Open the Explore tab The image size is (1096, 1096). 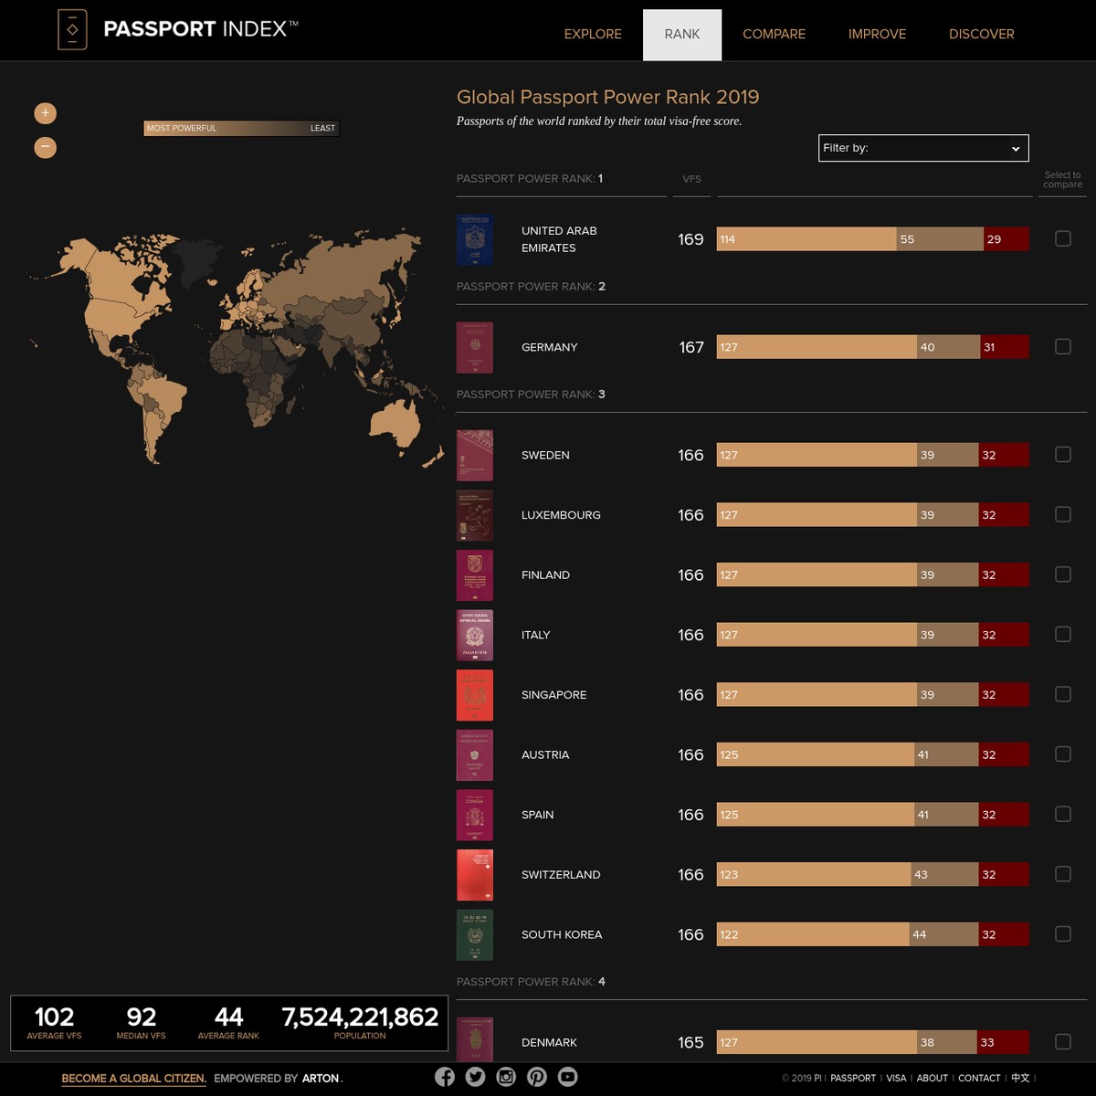(x=593, y=34)
